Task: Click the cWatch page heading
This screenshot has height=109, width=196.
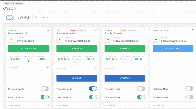Action: (10, 8)
